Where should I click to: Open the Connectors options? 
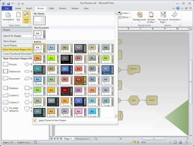tap(175, 17)
